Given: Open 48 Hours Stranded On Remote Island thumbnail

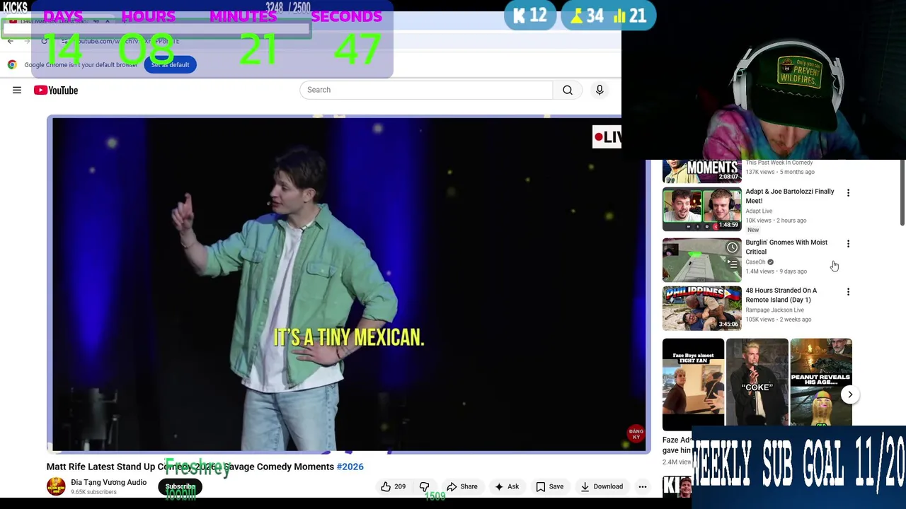Looking at the screenshot, I should click(701, 308).
